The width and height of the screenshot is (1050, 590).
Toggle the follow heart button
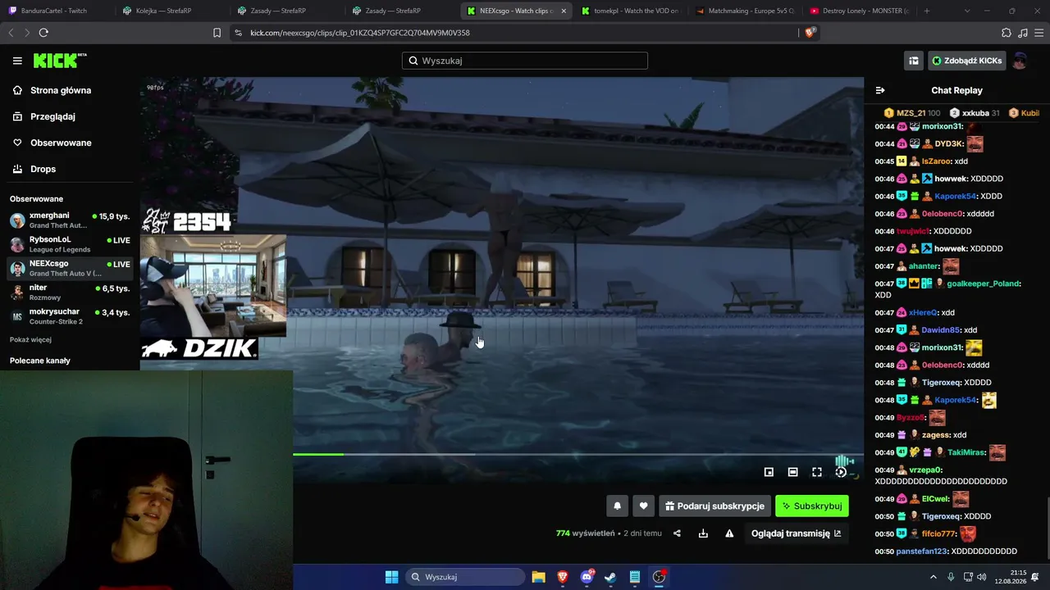[644, 506]
